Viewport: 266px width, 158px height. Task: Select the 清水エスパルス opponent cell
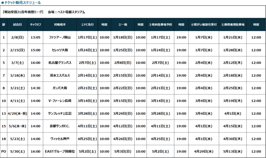pyautogui.click(x=60, y=75)
